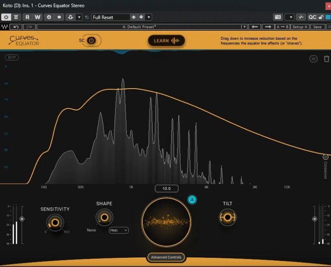Viewport: 331px width, 267px height.
Task: Click the equals-sign flatten curve icon
Action: pyautogui.click(x=314, y=59)
